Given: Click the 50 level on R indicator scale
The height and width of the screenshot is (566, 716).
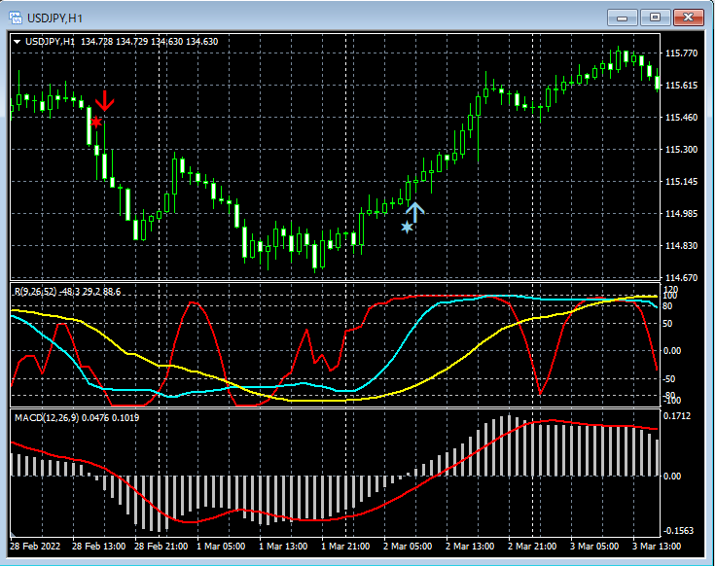Looking at the screenshot, I should (667, 324).
